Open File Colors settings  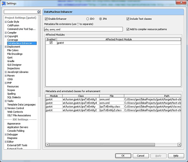coord(13,50)
